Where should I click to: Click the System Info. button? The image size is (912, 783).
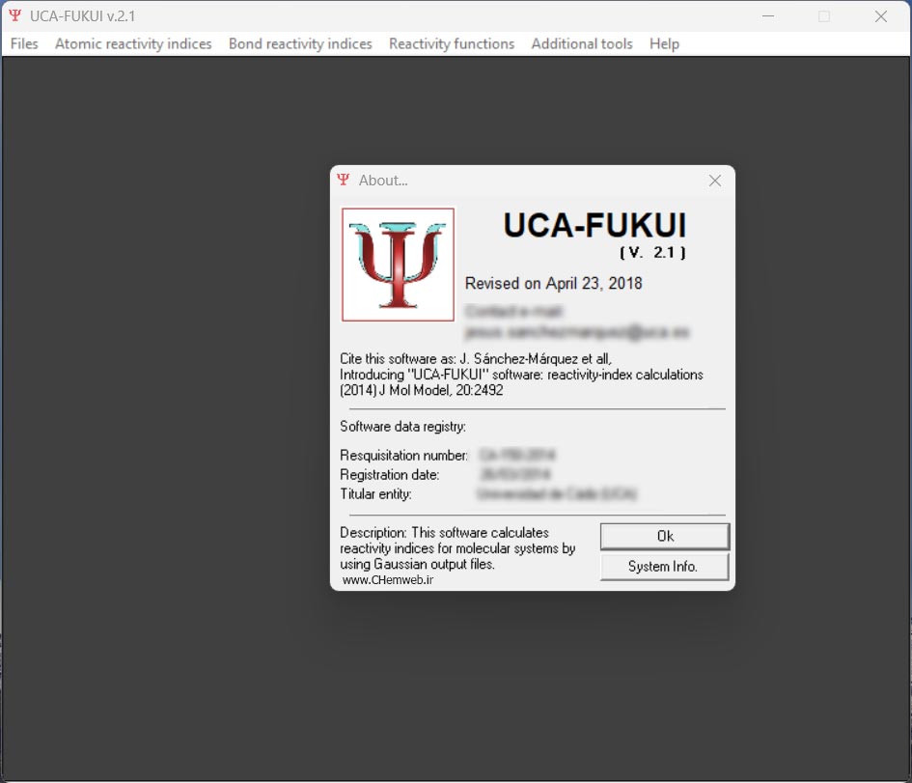[x=664, y=566]
